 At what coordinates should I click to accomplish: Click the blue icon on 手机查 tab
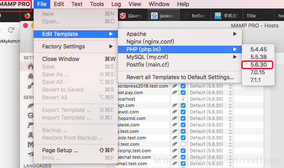218,16
